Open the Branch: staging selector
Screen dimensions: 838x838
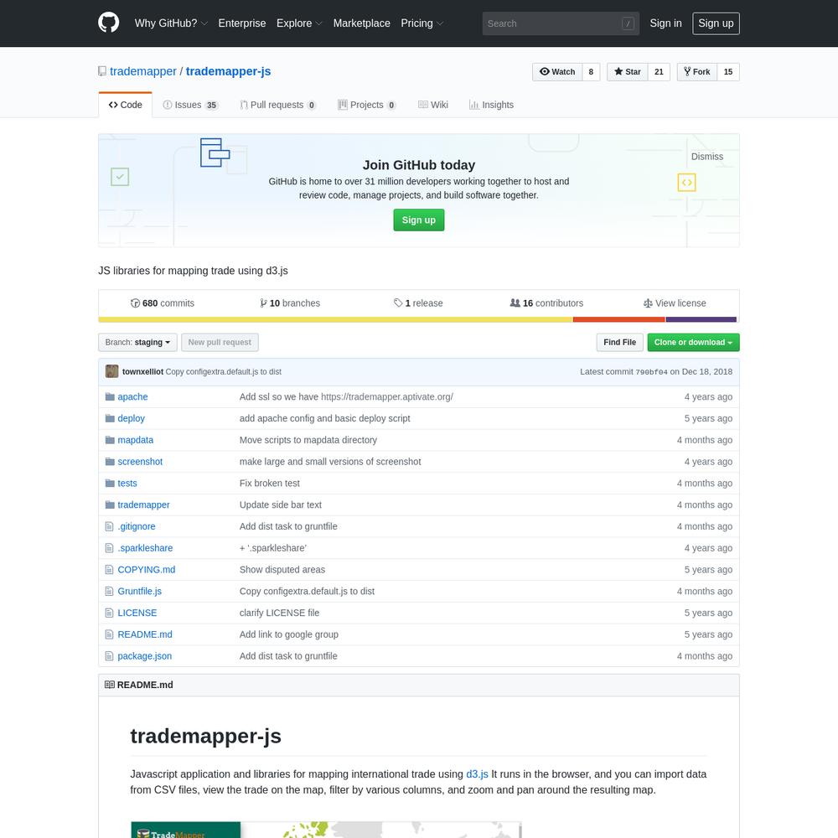(137, 342)
